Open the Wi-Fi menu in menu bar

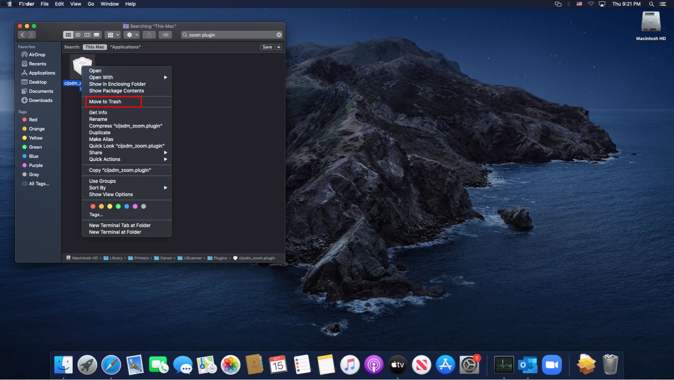[x=591, y=4]
